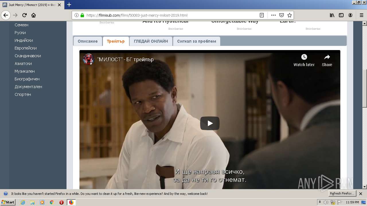Play the МИЛОСТ trailer video
This screenshot has width=367, height=206.
(210, 123)
